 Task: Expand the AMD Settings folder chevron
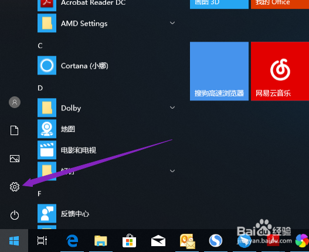tap(172, 23)
